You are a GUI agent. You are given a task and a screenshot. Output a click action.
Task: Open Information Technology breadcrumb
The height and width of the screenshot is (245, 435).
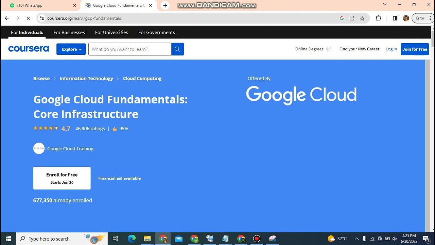(86, 78)
